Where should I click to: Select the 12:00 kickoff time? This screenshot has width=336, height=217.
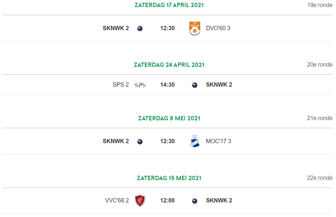click(x=167, y=200)
